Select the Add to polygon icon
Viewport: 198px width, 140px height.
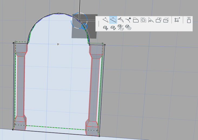pos(159,20)
